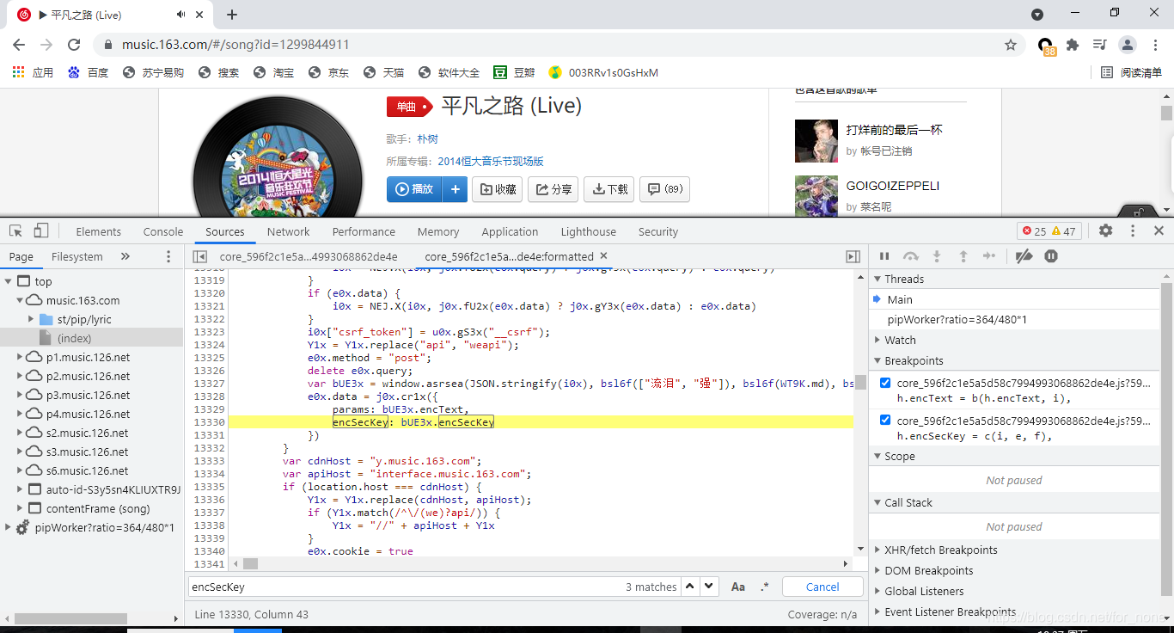This screenshot has width=1174, height=633.
Task: Toggle match case (Aa) in search bar
Action: coord(738,586)
